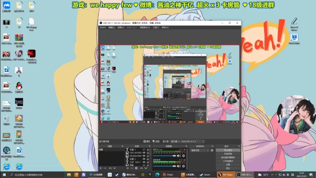The width and height of the screenshot is (316, 178).
Task: Open the We Happy Few desktop file
Action: pos(32,25)
